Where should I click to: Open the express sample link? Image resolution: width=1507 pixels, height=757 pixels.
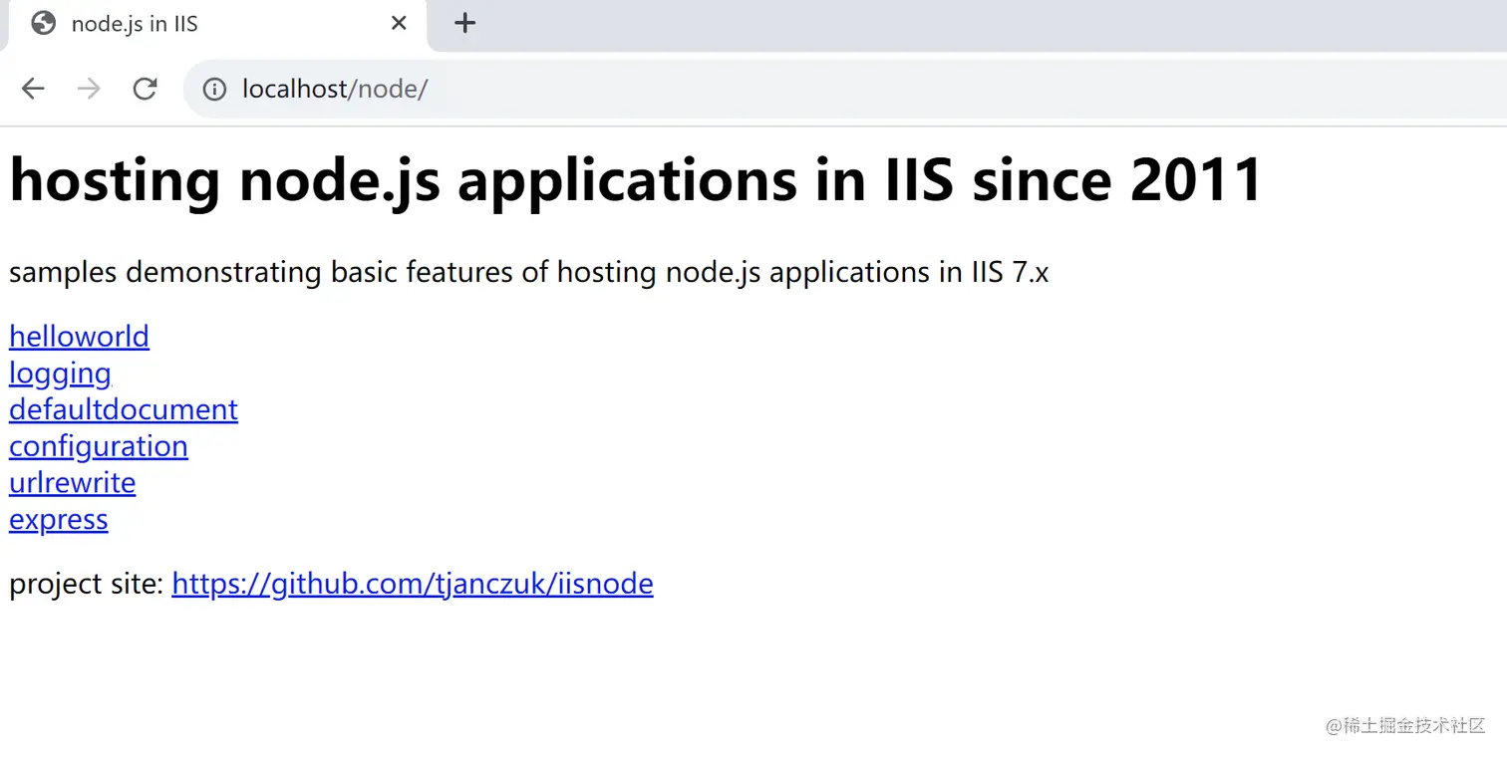(x=59, y=520)
